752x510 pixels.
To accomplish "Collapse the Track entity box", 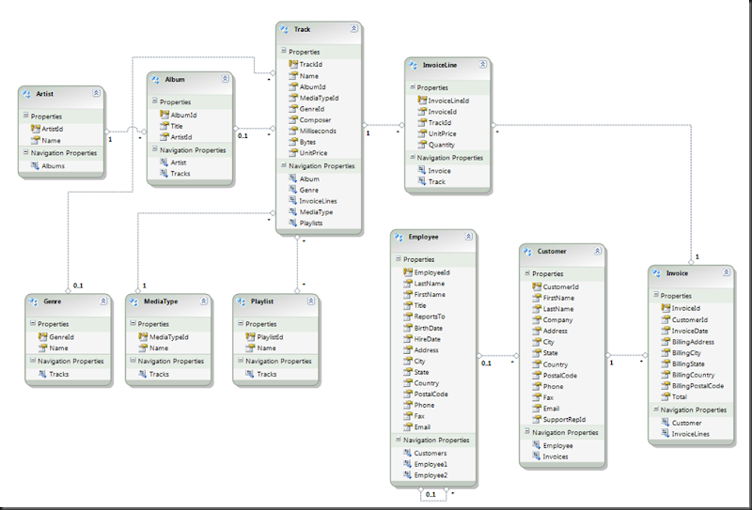I will [354, 29].
